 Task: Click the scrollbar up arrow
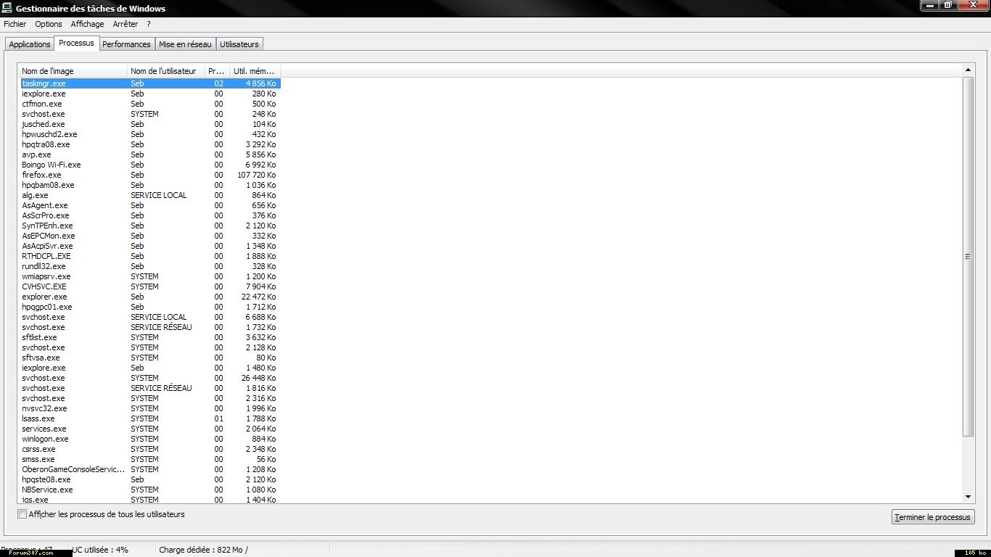968,70
